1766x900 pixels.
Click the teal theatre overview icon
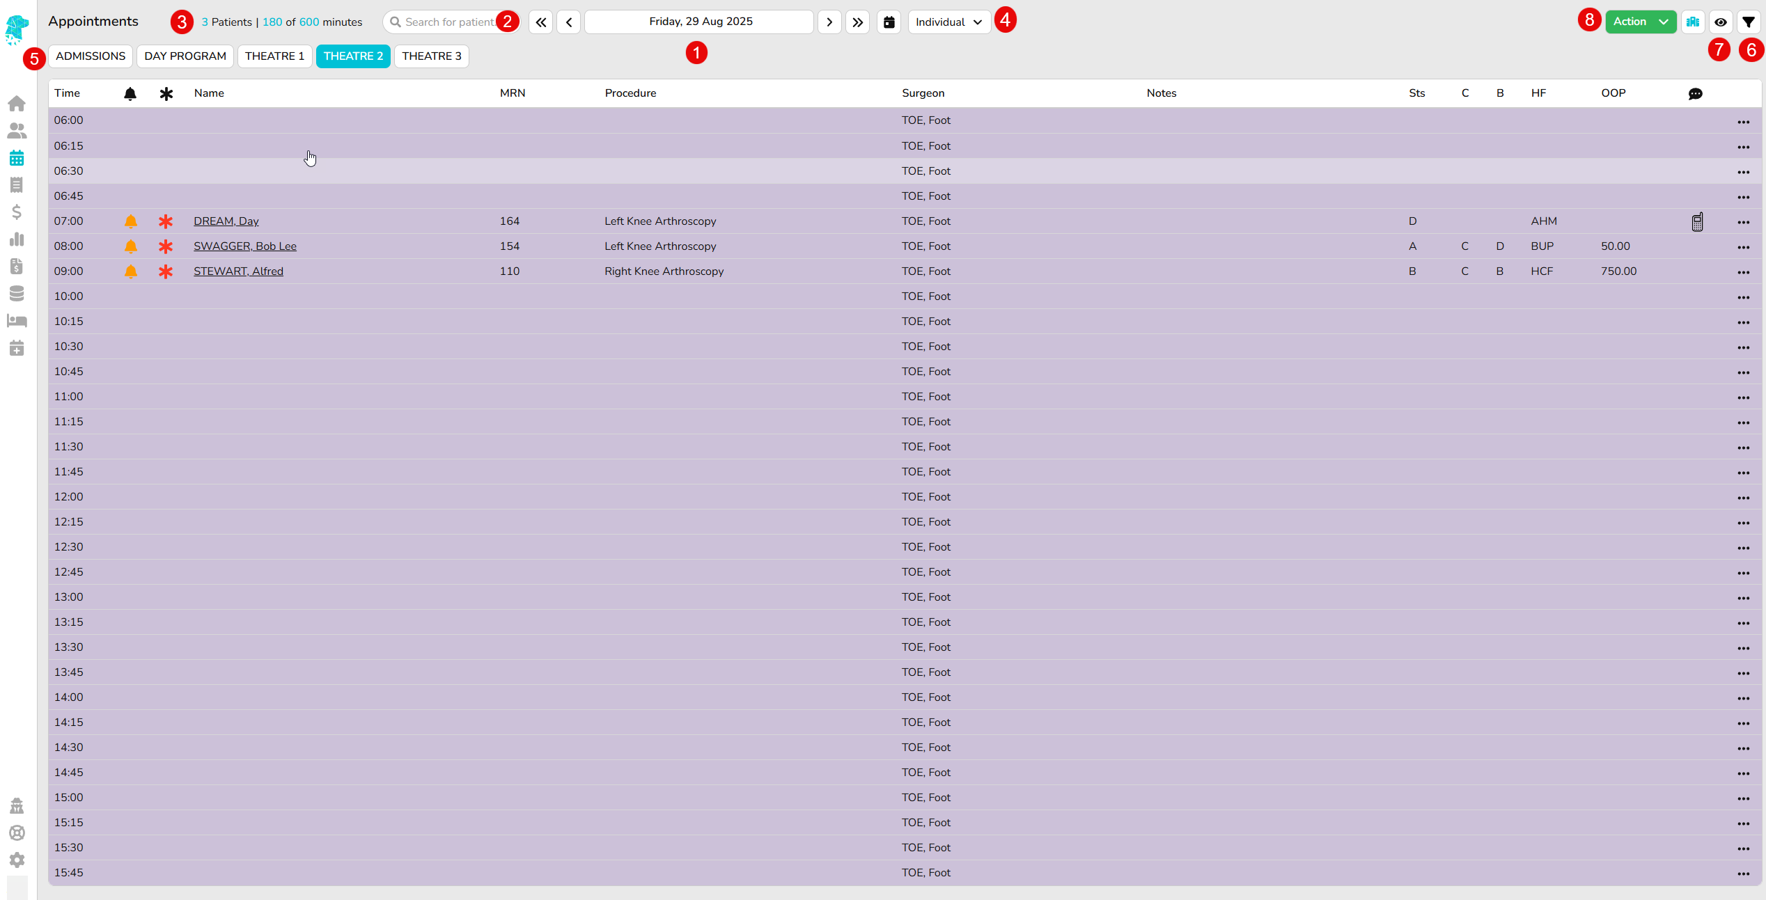pyautogui.click(x=1693, y=22)
